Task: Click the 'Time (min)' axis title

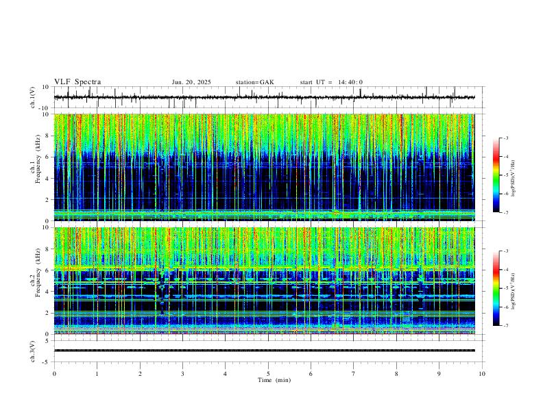Action: 274,380
